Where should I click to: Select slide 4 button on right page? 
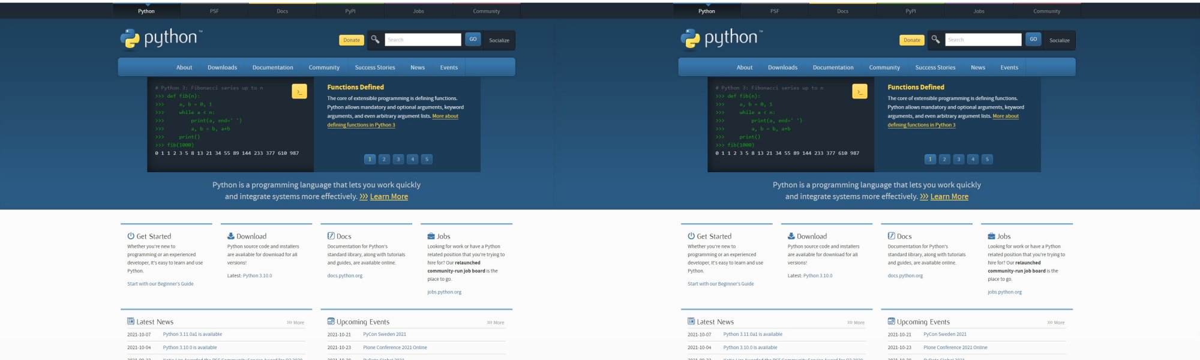[973, 159]
